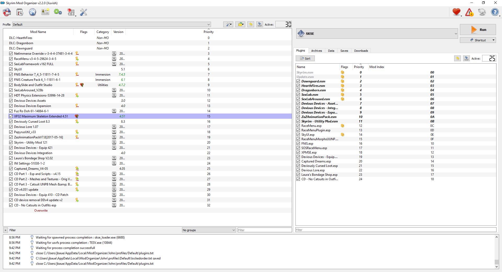Disable the Dawnguard.esm plugin checkbox
Viewport: 502px width, 272px height.
click(298, 81)
